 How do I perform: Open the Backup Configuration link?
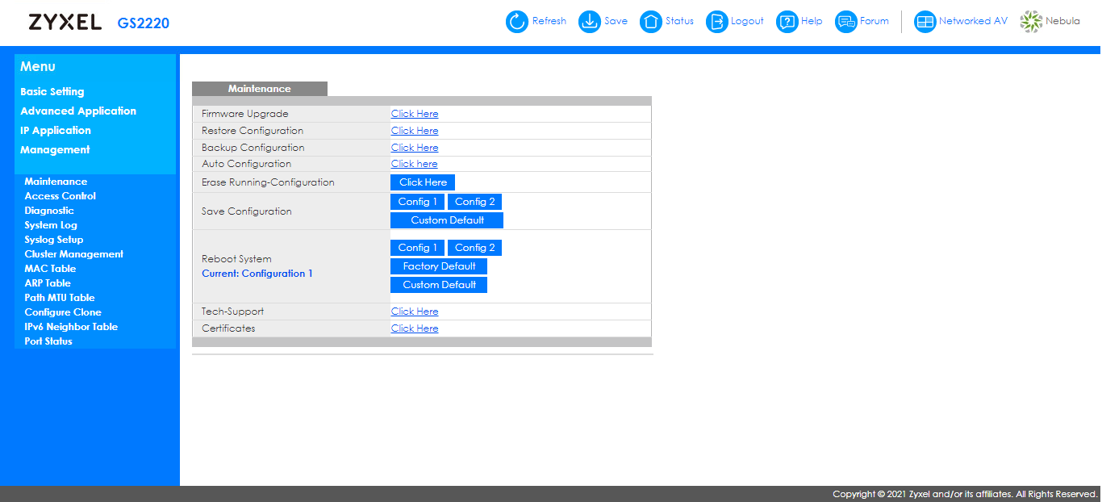click(415, 148)
